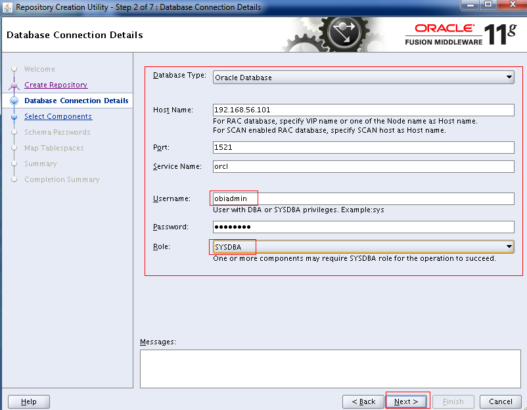Cancel the repository creation wizard
This screenshot has width=527, height=410.
[x=501, y=401]
